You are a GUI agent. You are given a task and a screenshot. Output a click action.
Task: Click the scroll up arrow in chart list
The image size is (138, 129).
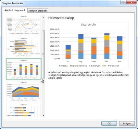[x=44, y=17]
